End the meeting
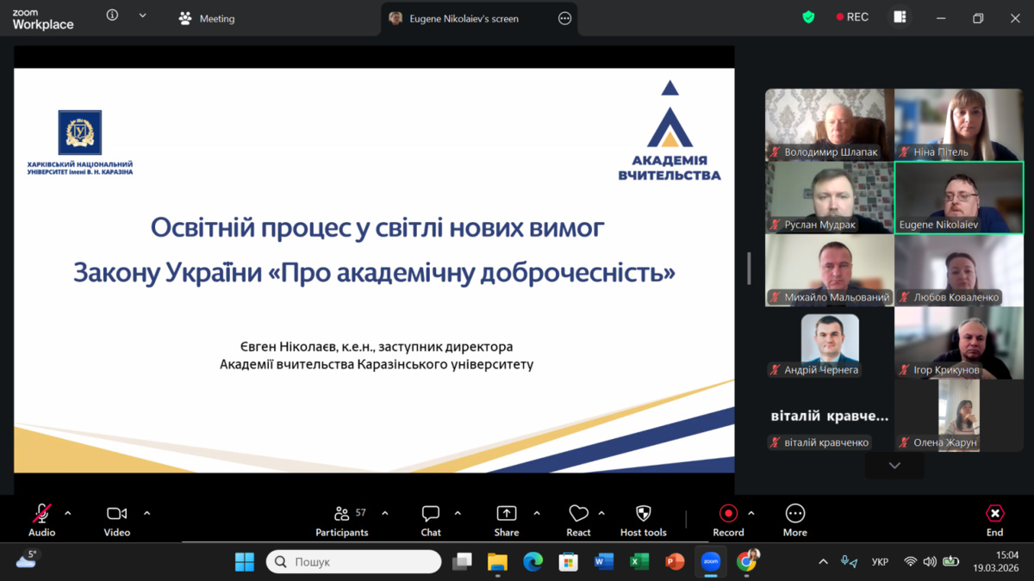 (994, 520)
